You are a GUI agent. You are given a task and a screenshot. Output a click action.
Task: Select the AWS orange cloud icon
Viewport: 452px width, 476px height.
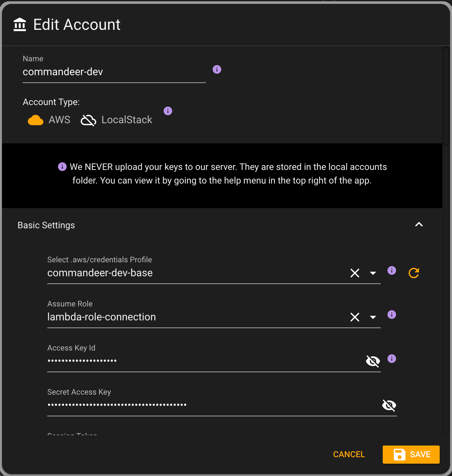point(36,120)
